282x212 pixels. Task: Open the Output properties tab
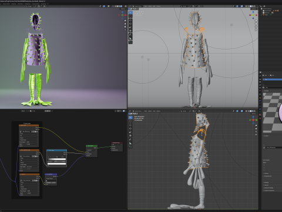point(260,82)
